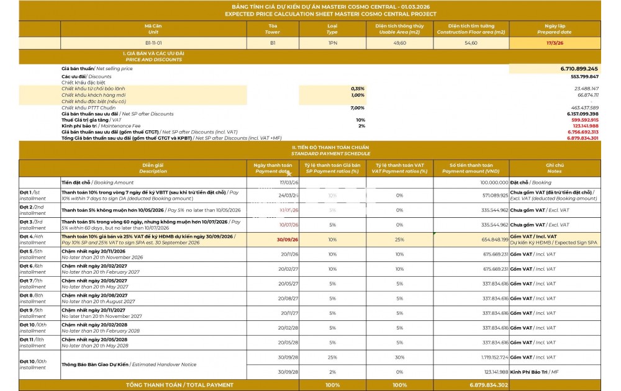Click the Notes column header
621x391 pixels.
coord(555,168)
